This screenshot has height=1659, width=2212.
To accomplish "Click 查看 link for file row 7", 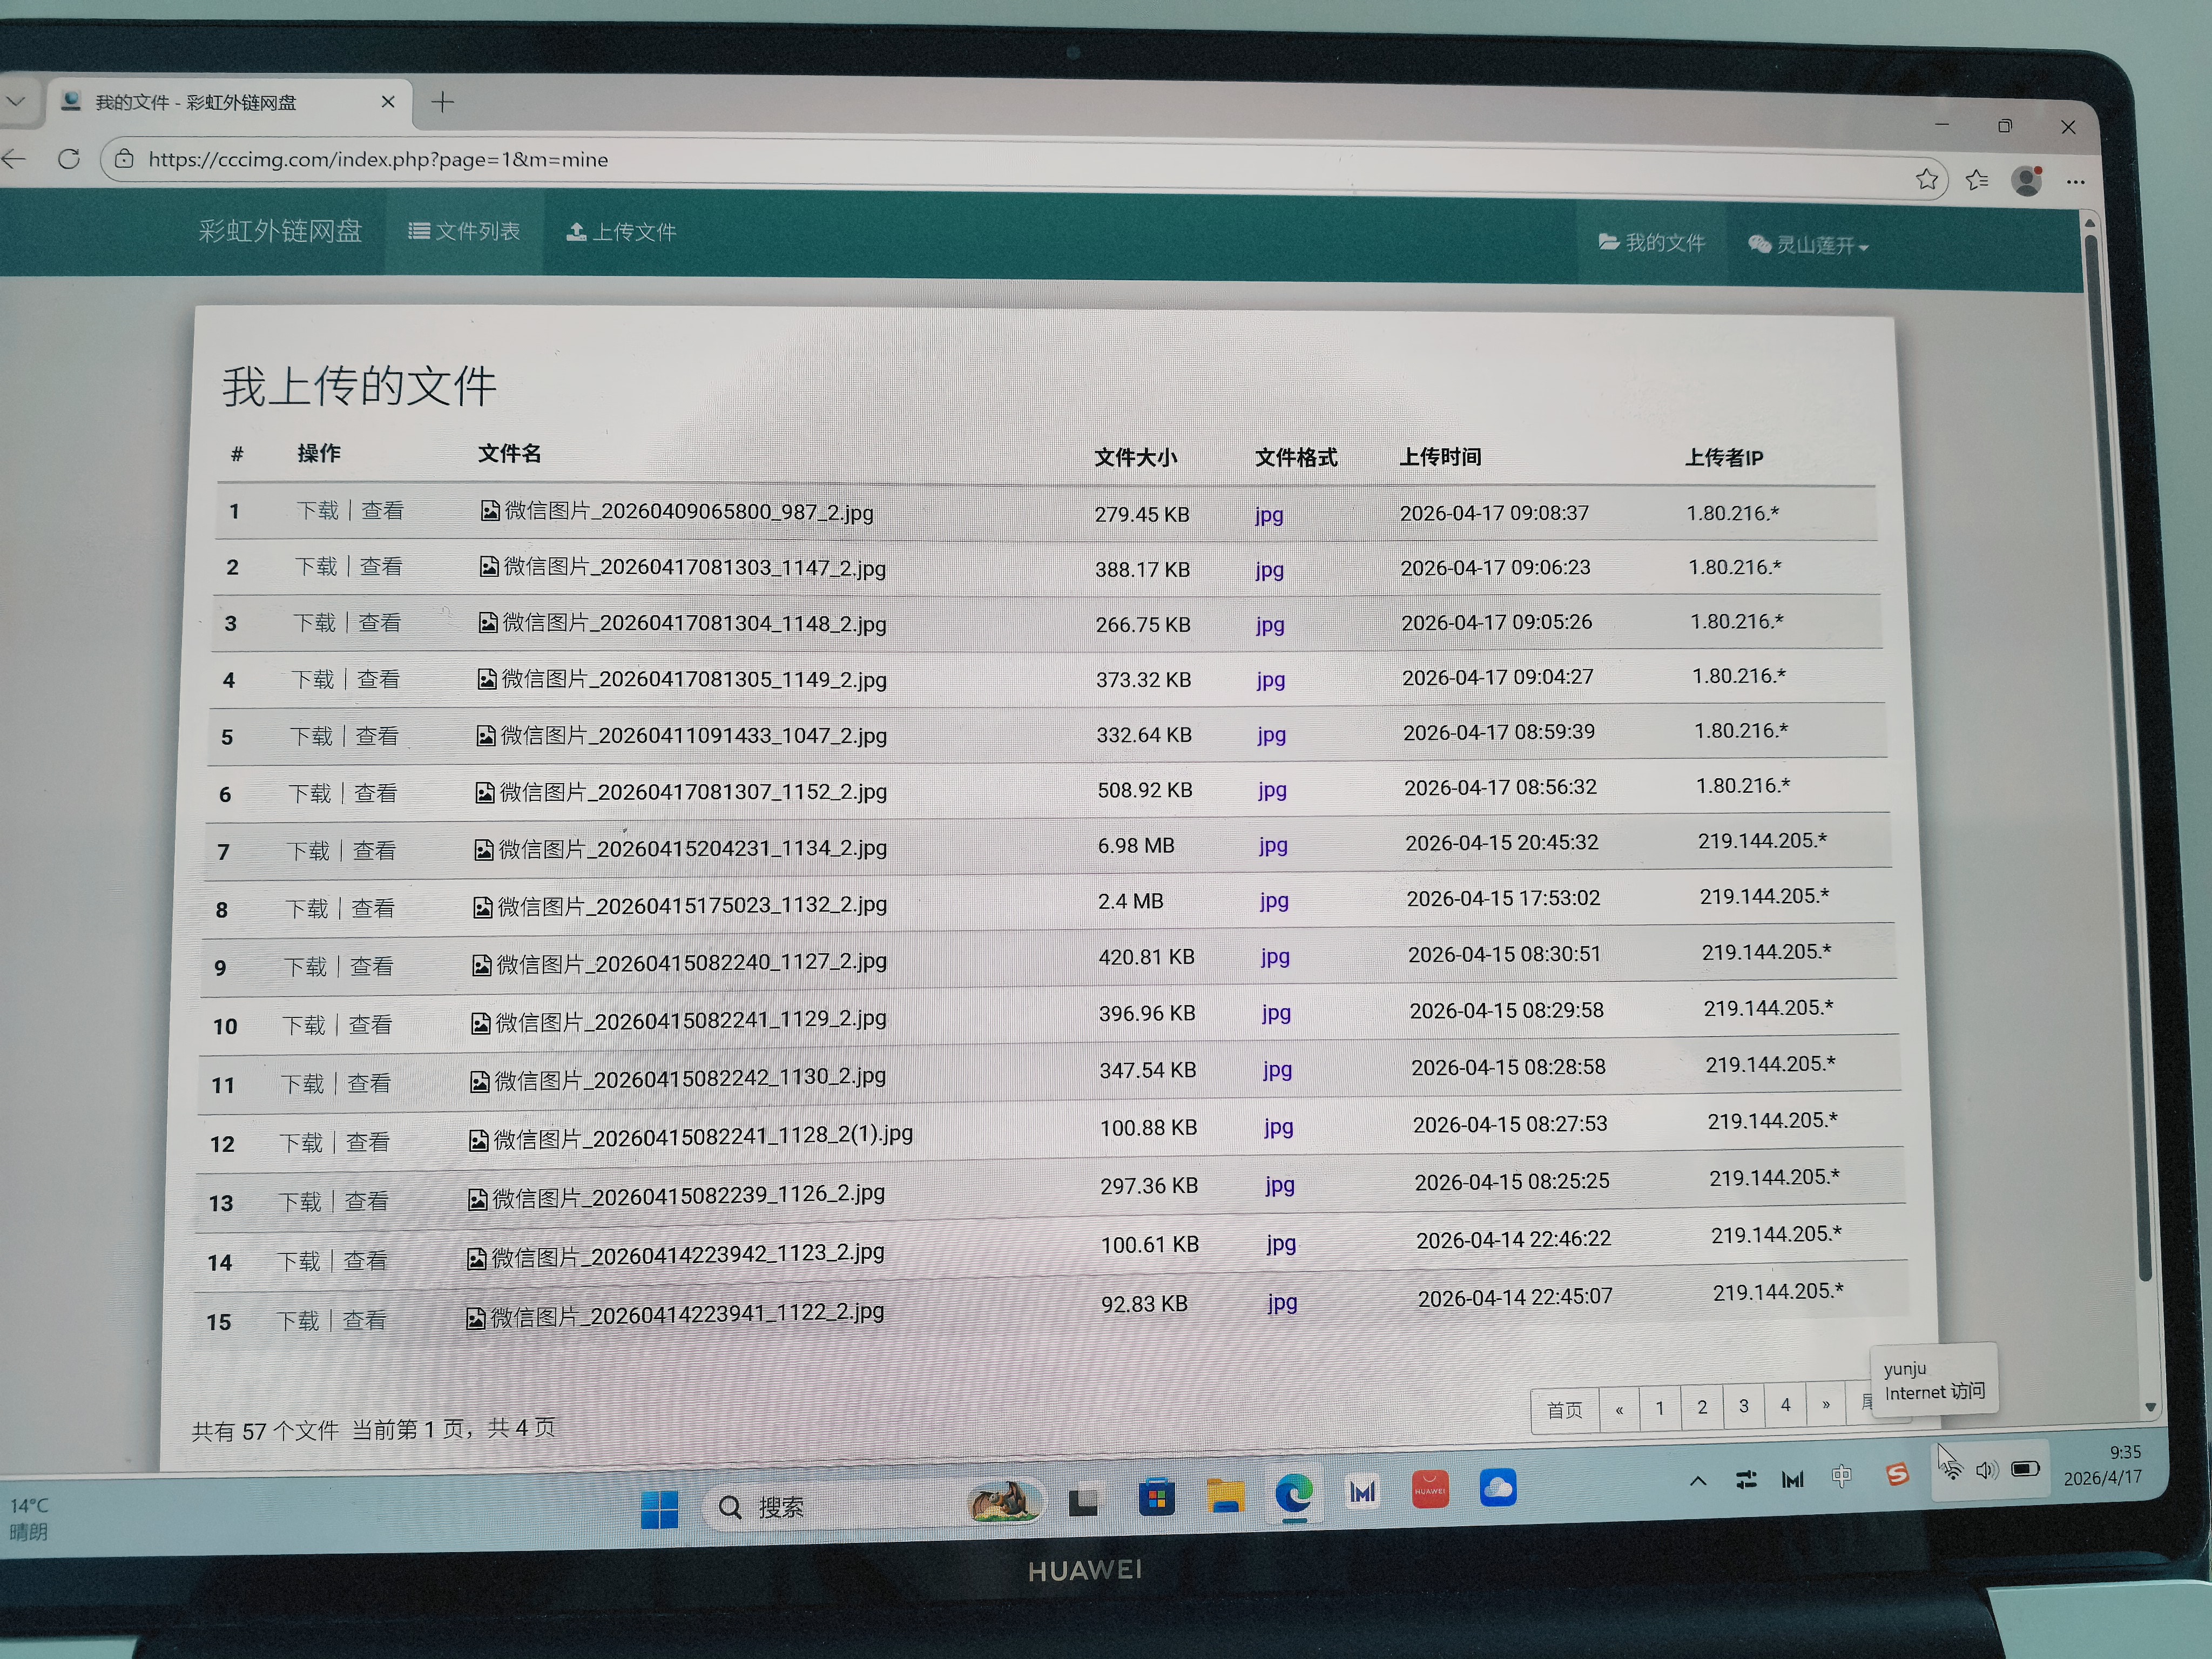I will (x=374, y=851).
